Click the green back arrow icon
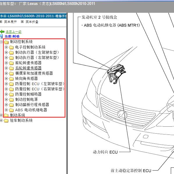 2,32
